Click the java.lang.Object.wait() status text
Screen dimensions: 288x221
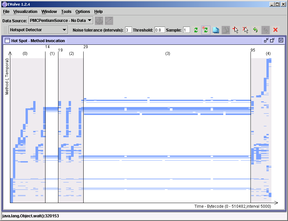tap(31, 216)
